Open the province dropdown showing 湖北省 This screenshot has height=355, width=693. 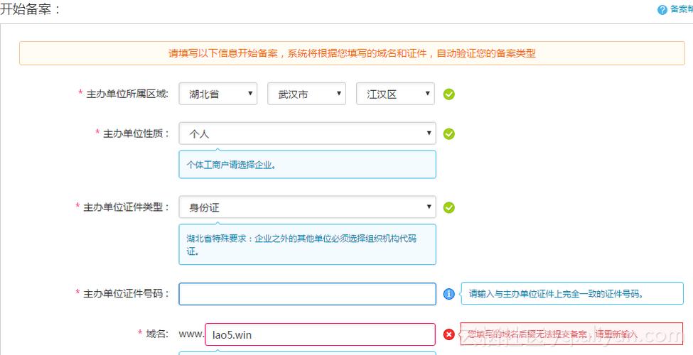click(218, 94)
